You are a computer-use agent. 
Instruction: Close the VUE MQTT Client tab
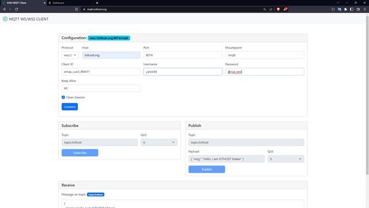(44, 3)
